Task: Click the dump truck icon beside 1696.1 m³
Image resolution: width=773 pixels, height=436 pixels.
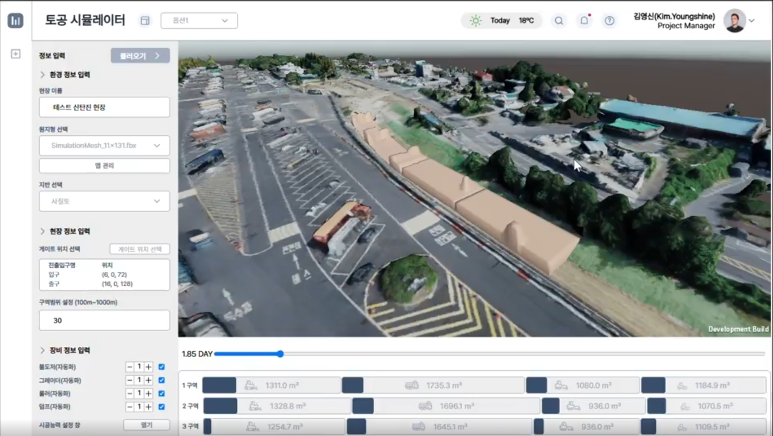Action: (425, 406)
